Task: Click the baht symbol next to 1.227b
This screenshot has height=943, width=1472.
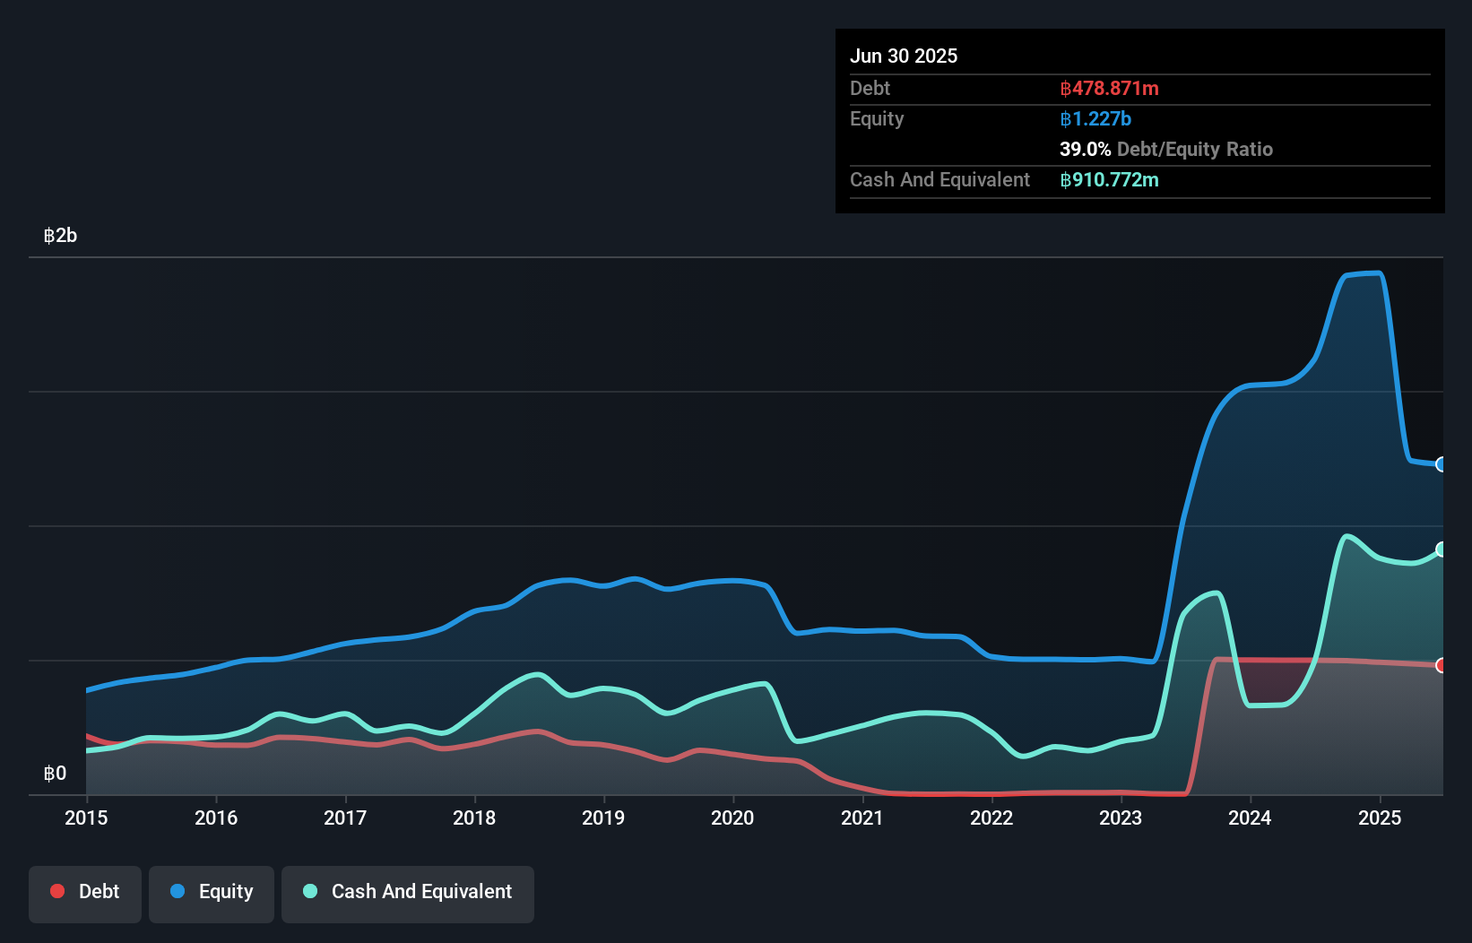Action: 1063,118
